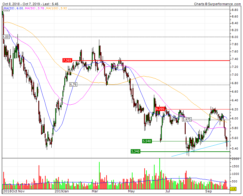Click the 6.20 price axis value
This screenshot has width=243, height=196.
(235, 109)
